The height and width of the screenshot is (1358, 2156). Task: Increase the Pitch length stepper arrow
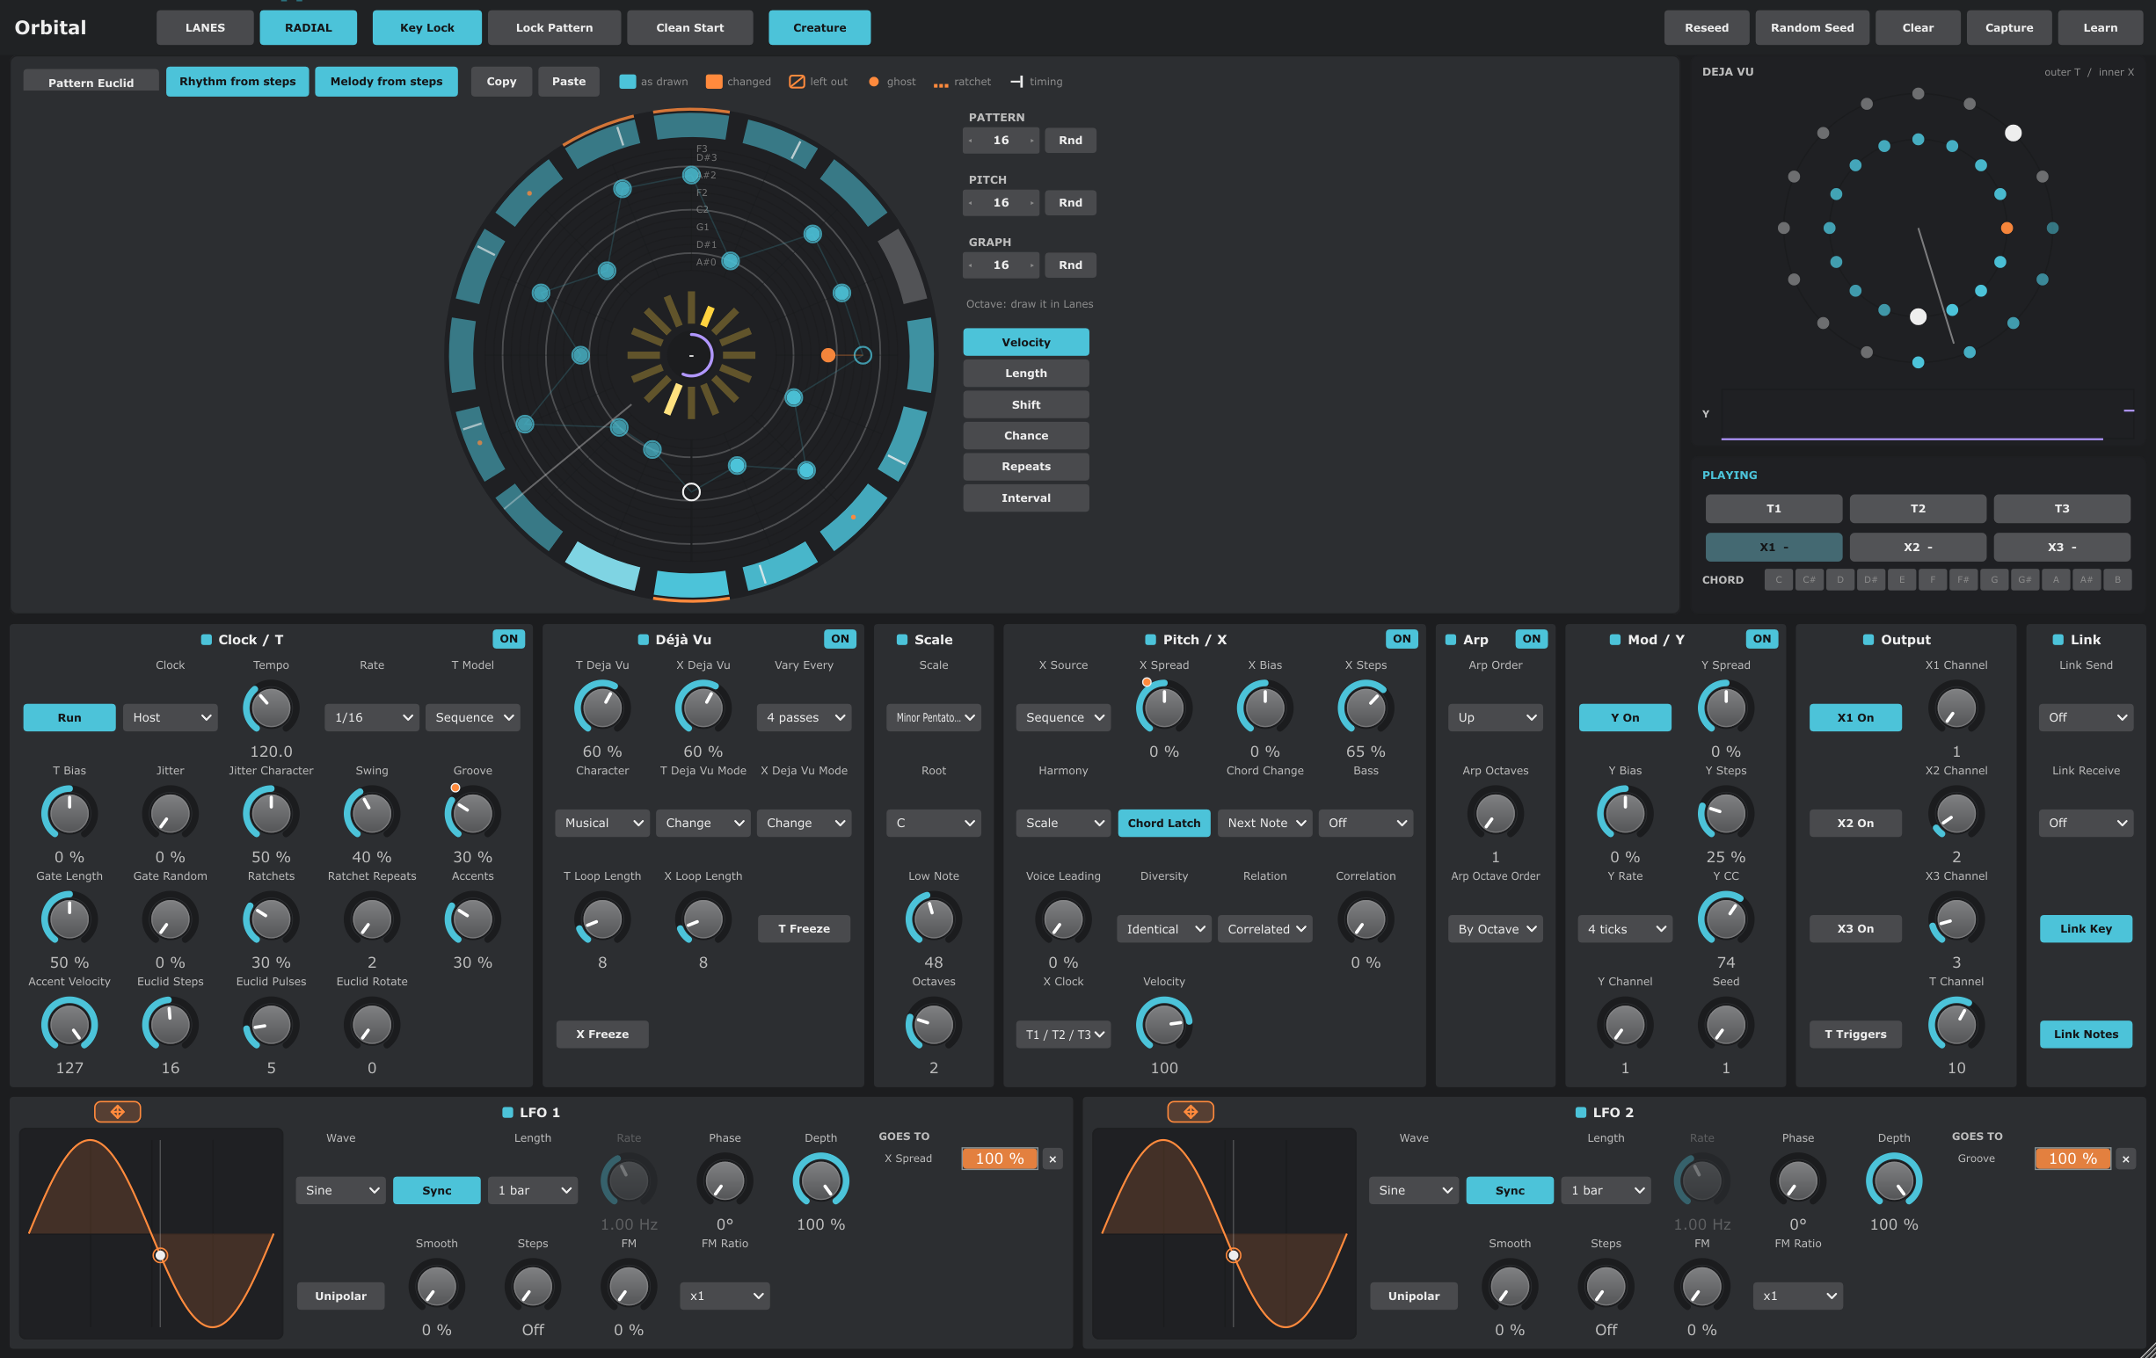1031,203
